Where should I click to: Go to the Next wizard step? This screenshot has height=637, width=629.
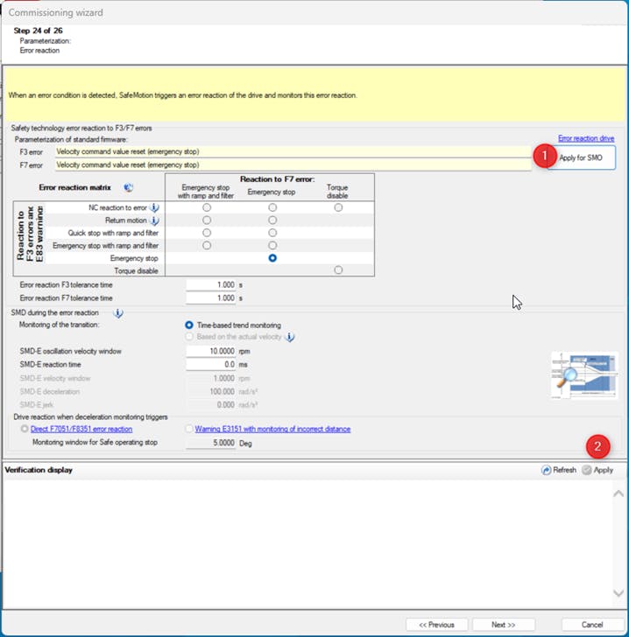tap(504, 625)
